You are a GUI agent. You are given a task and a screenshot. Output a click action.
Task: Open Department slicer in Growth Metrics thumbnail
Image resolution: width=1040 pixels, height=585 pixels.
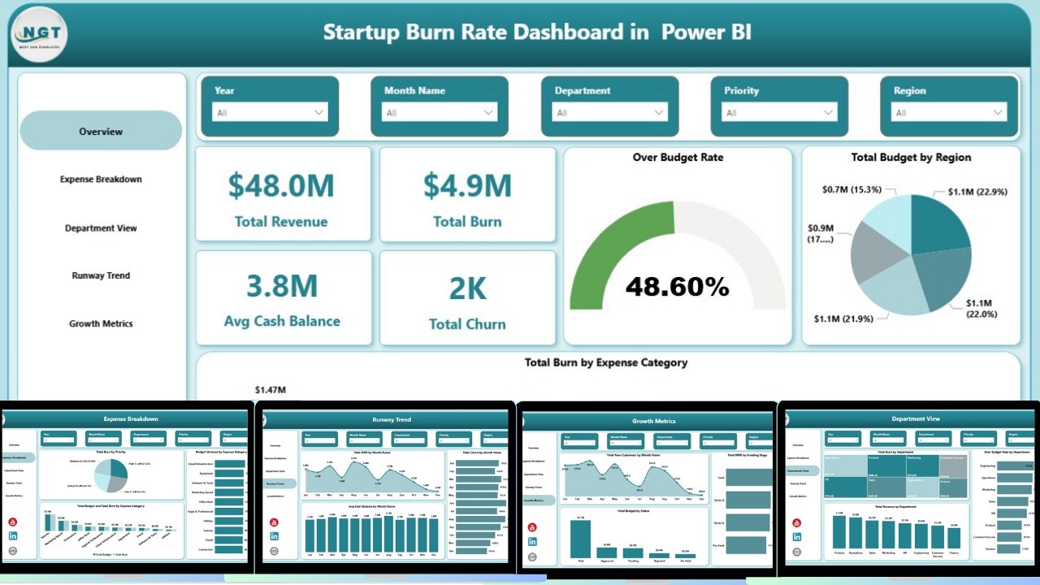coord(672,441)
